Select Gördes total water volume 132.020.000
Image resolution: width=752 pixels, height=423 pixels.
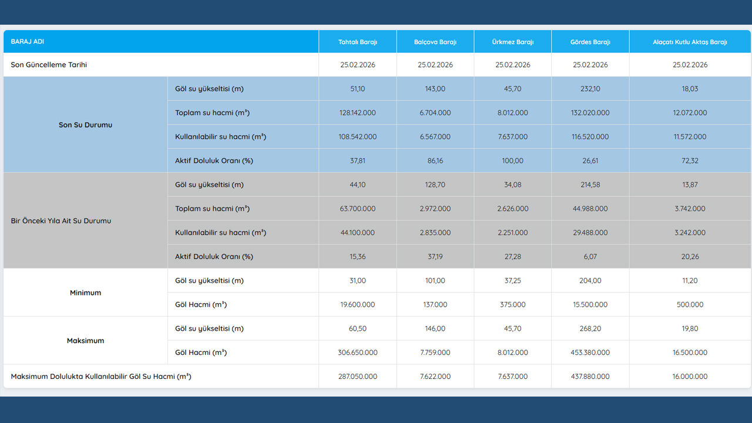click(x=590, y=113)
